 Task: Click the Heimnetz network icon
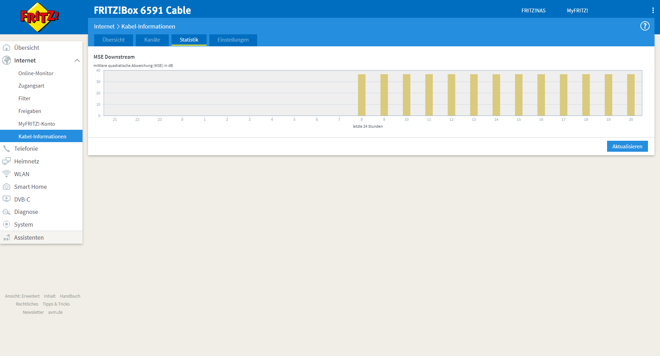(7, 161)
